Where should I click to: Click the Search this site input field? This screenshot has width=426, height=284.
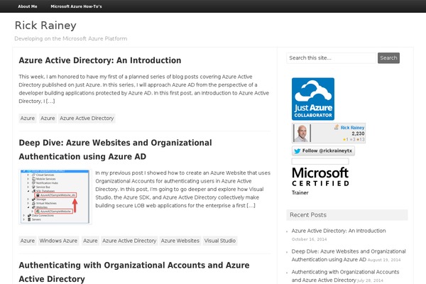(x=331, y=58)
